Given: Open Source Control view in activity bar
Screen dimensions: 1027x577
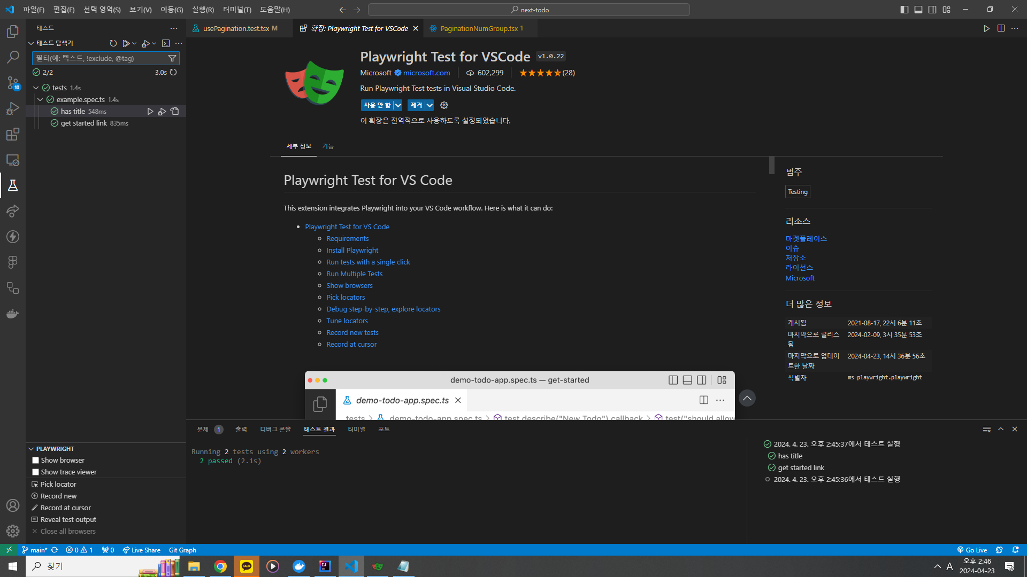Looking at the screenshot, I should (x=13, y=82).
